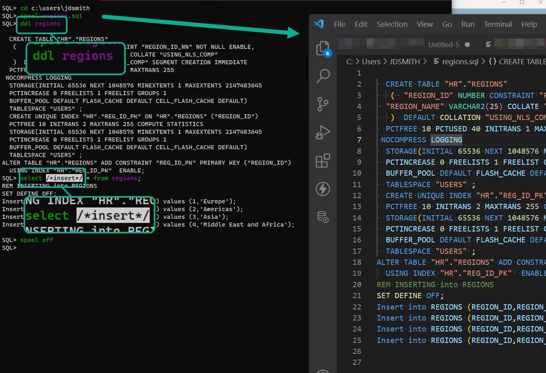Click line number 20 in the gutter
546x373 pixels.
click(x=357, y=284)
